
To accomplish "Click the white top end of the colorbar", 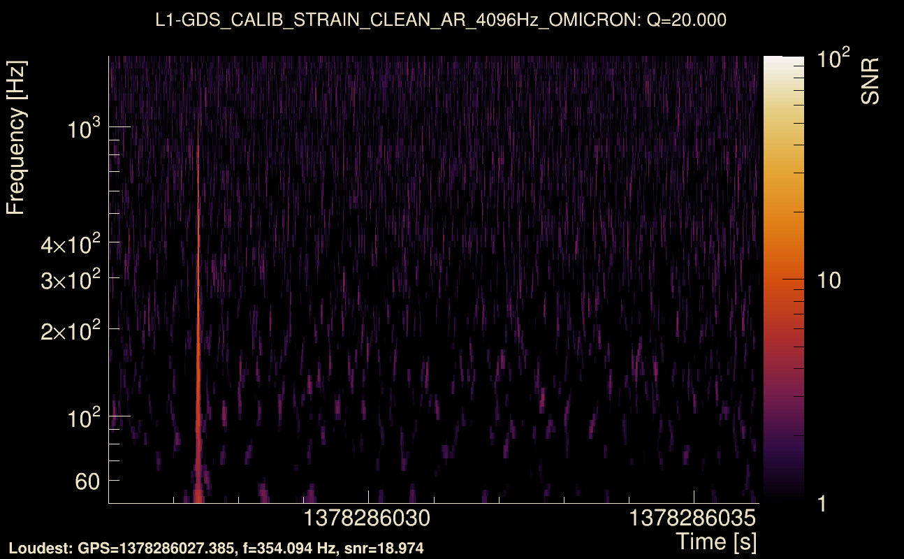I will coord(782,63).
